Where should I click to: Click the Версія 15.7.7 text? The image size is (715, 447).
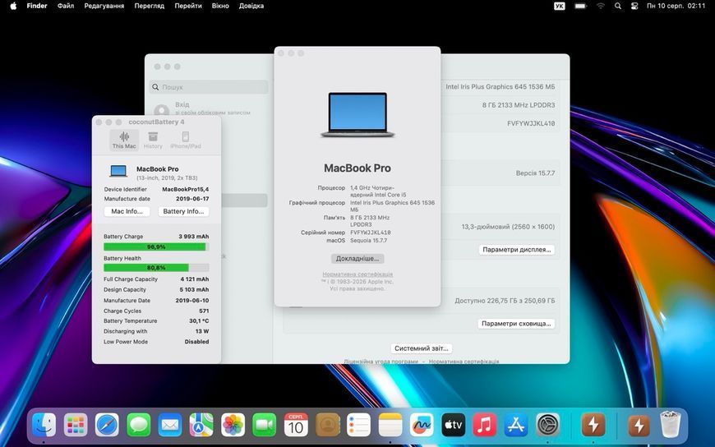[x=535, y=173]
